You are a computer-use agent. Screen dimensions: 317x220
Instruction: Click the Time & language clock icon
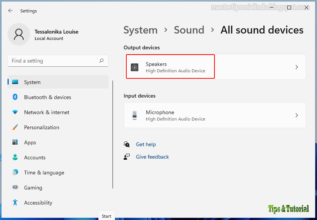point(15,173)
